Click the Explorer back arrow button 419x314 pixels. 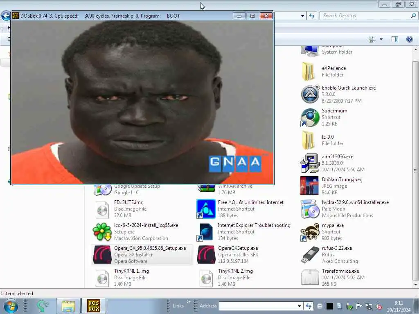click(x=6, y=16)
